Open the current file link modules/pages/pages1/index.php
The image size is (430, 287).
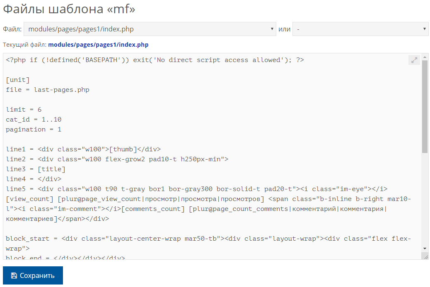(x=98, y=45)
